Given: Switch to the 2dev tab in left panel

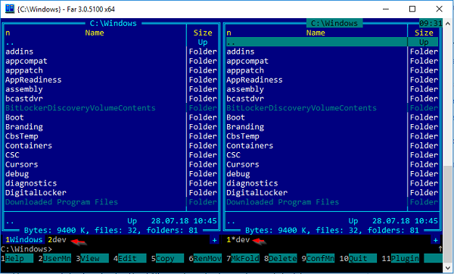Looking at the screenshot, I should coord(57,240).
